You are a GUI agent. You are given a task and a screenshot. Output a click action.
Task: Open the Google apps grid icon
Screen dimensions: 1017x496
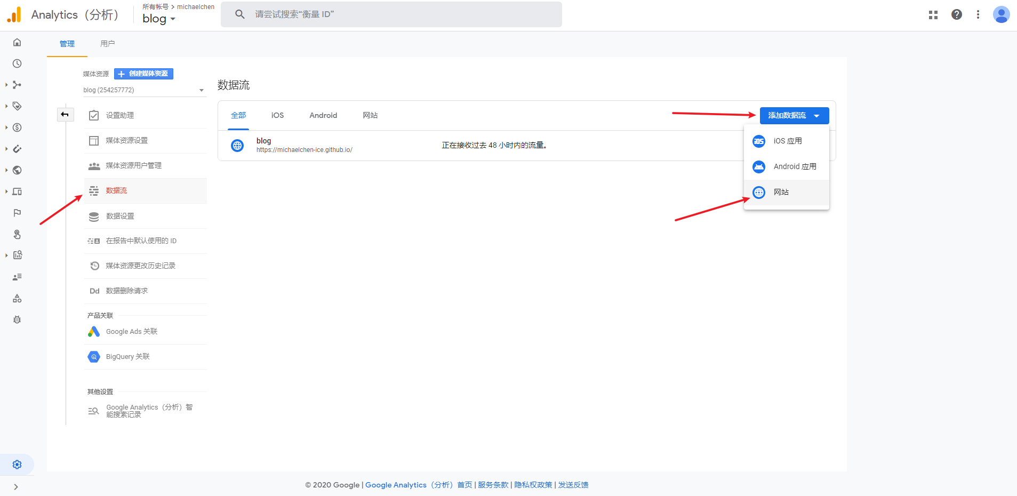click(x=933, y=15)
